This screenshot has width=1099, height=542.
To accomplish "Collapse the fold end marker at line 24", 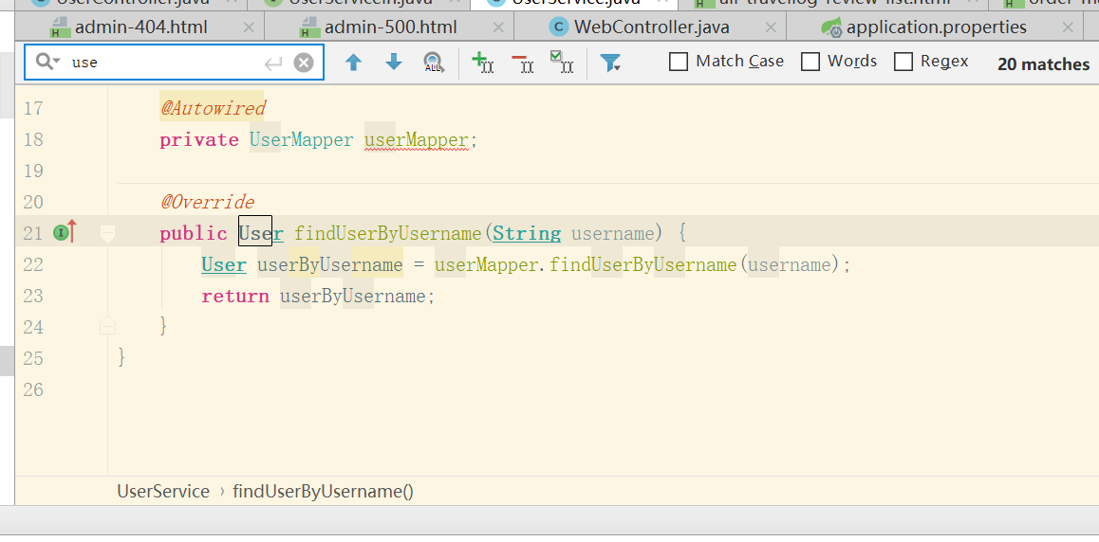I will point(107,325).
